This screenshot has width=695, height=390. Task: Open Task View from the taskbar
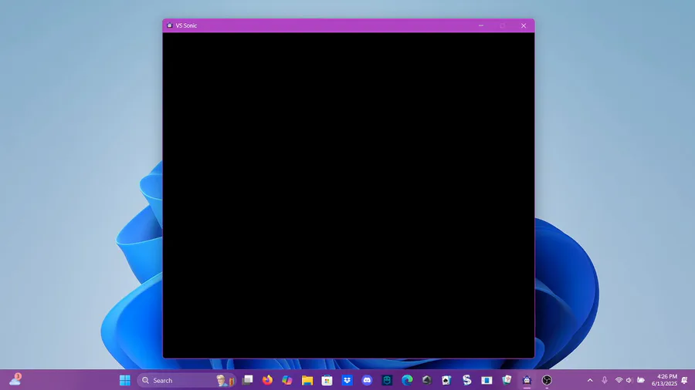(247, 380)
